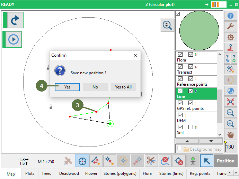Image resolution: width=239 pixels, height=179 pixels.
Task: Click the scissors cut line tool
Action: click(151, 161)
